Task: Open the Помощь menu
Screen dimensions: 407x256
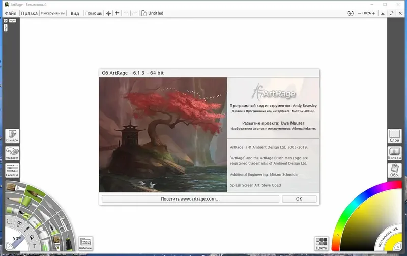Action: coord(94,13)
